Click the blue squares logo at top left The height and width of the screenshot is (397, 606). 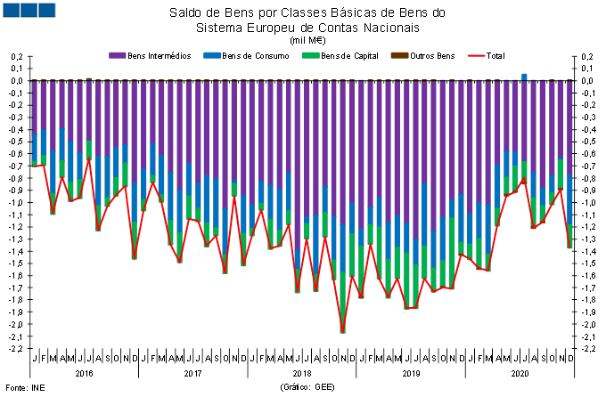pos(29,10)
